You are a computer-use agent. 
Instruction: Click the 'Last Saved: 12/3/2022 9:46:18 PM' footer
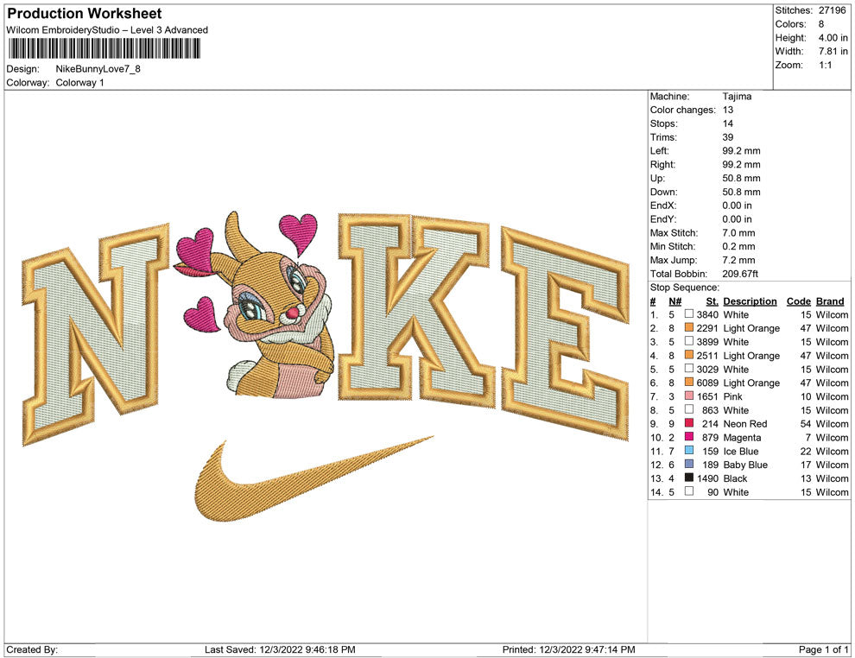click(280, 649)
